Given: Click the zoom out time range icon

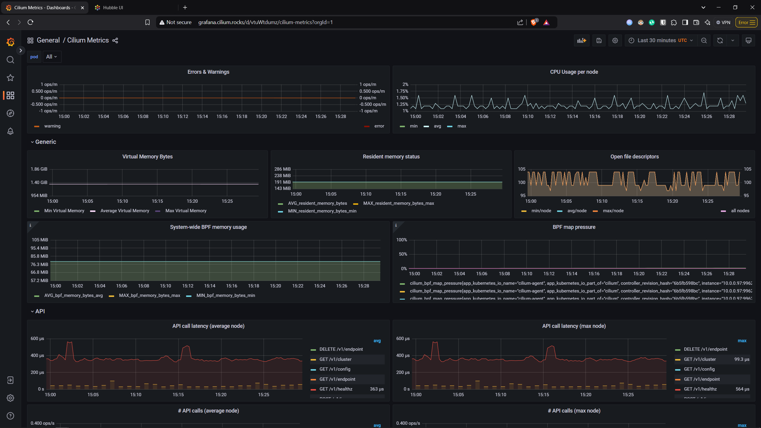Looking at the screenshot, I should tap(704, 40).
